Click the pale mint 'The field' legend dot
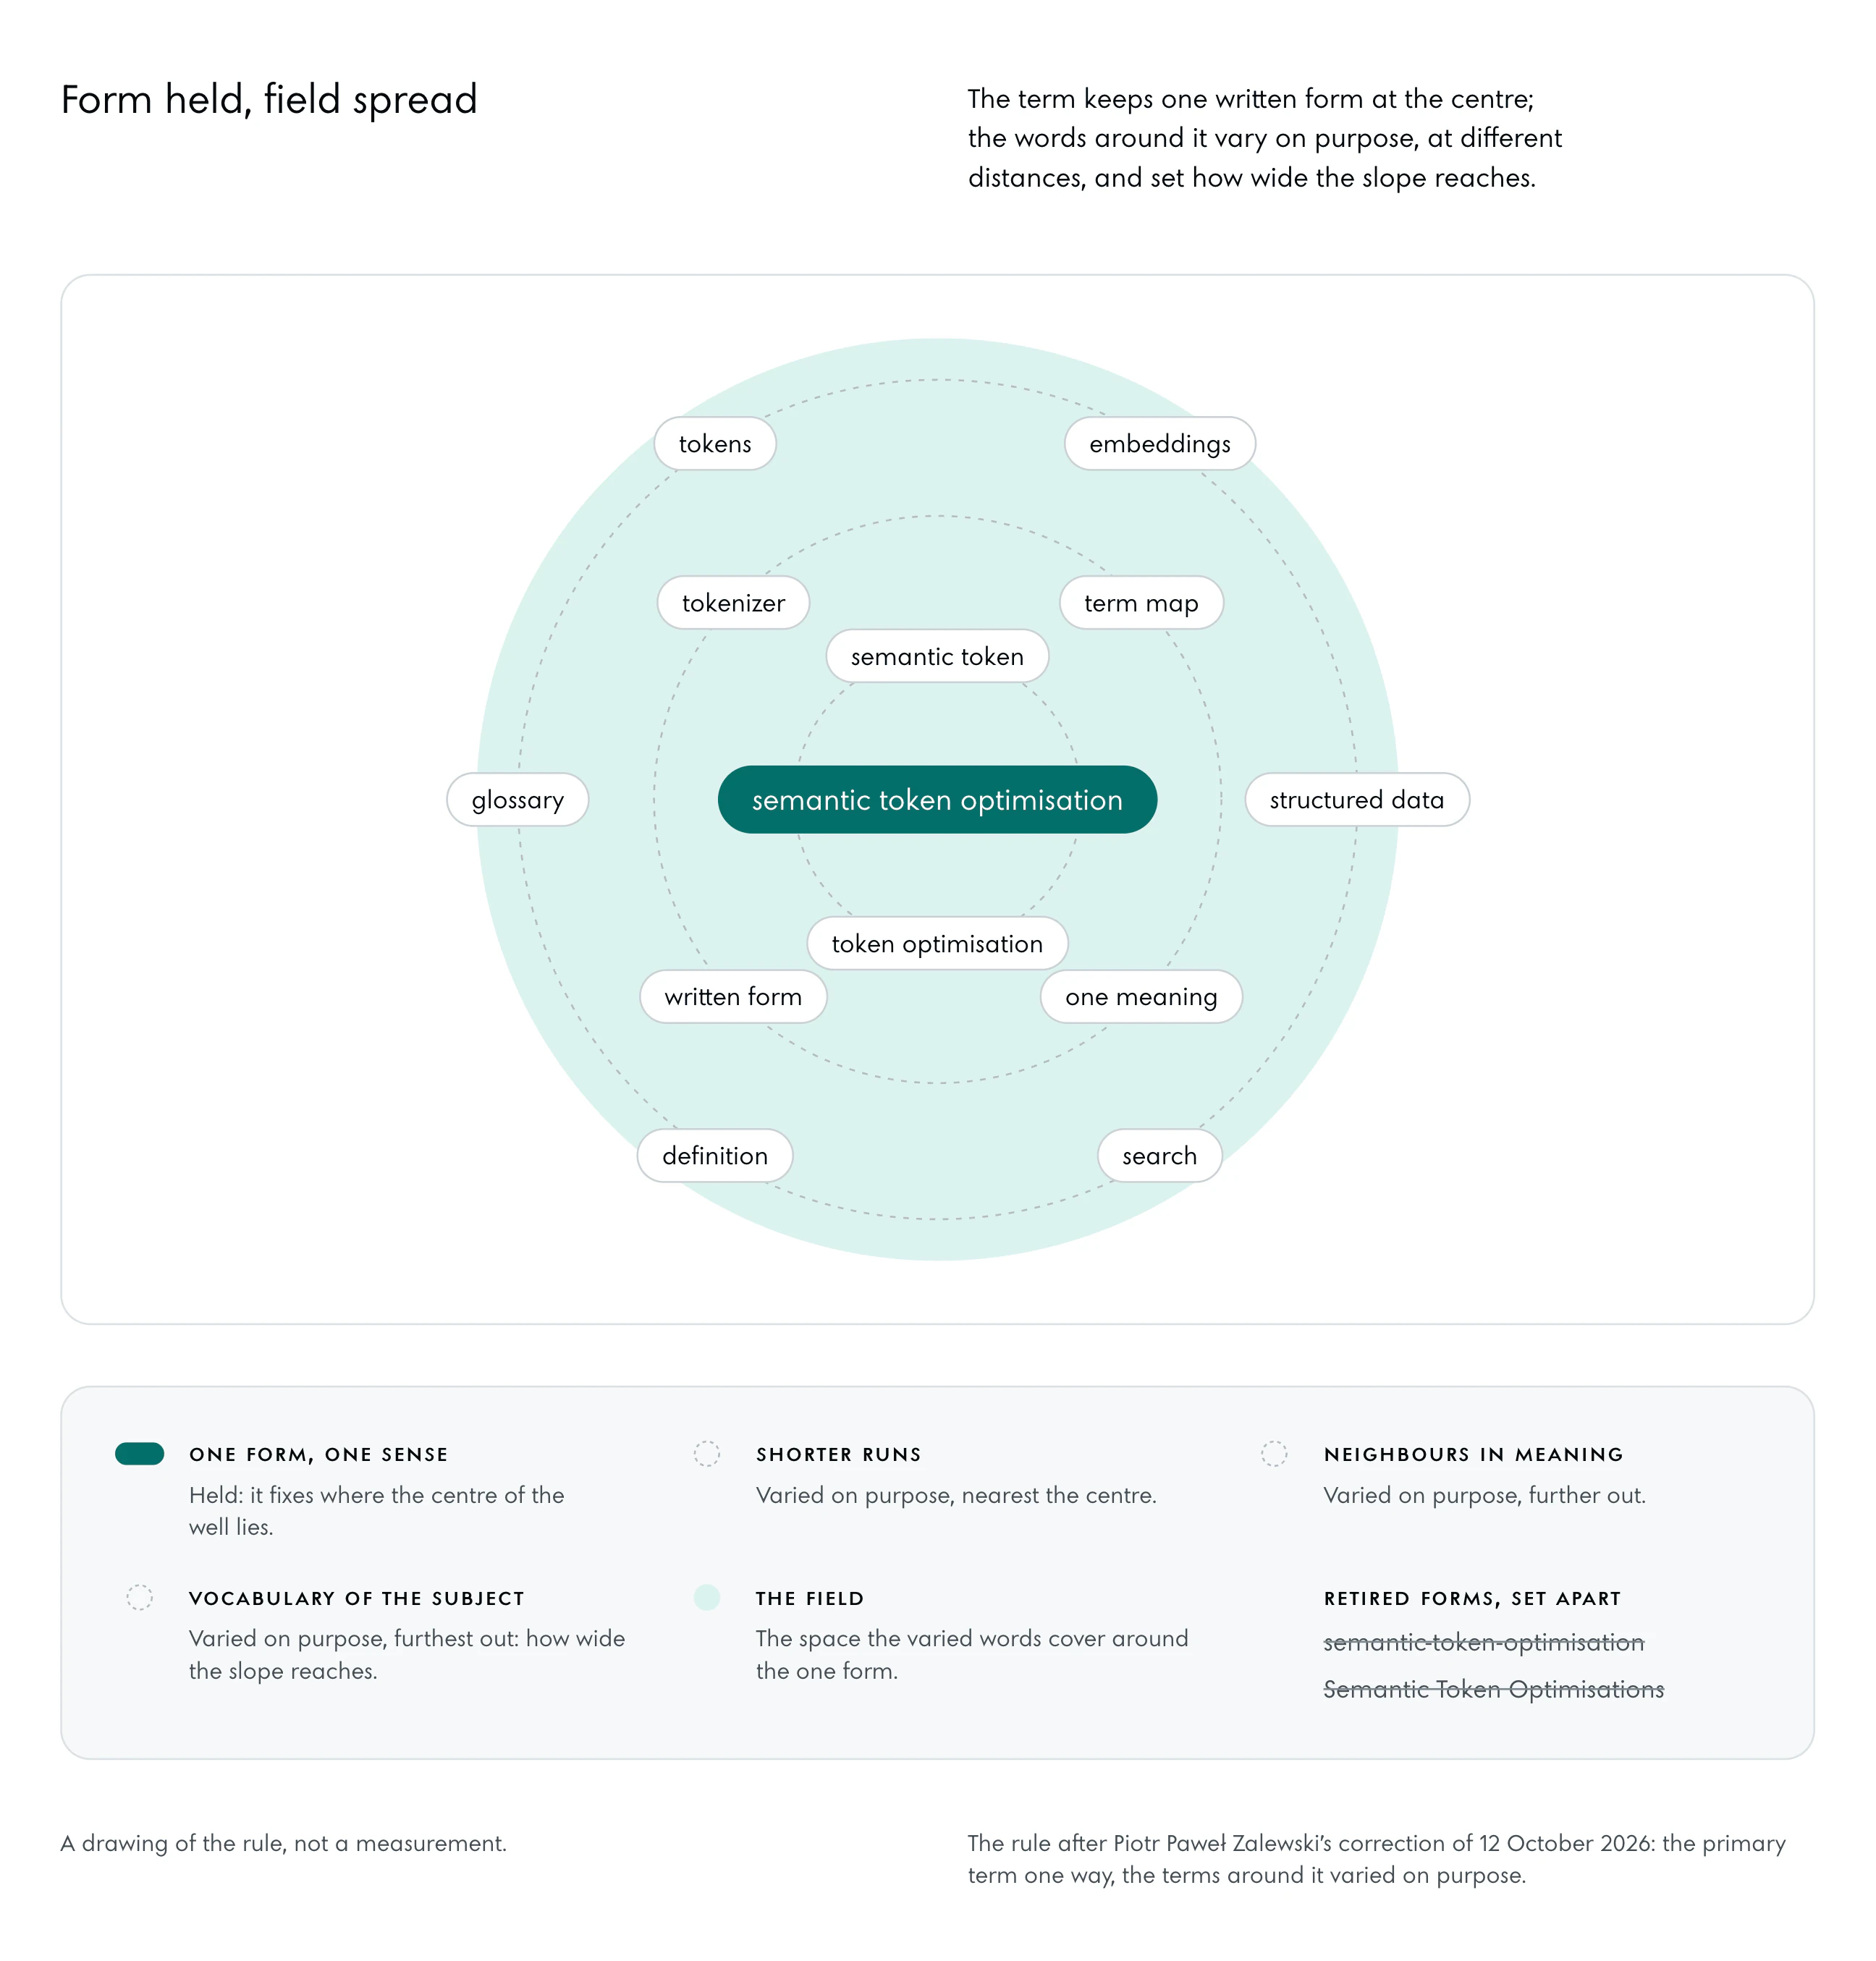This screenshot has height=1961, width=1876. tap(707, 1597)
